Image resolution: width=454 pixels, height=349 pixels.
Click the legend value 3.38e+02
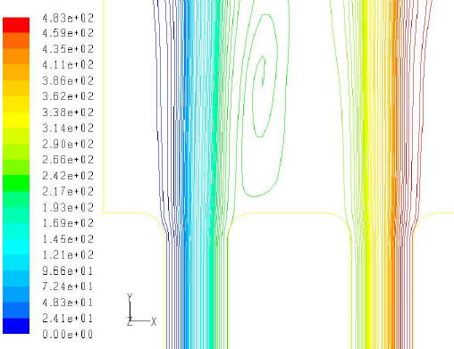[68, 112]
